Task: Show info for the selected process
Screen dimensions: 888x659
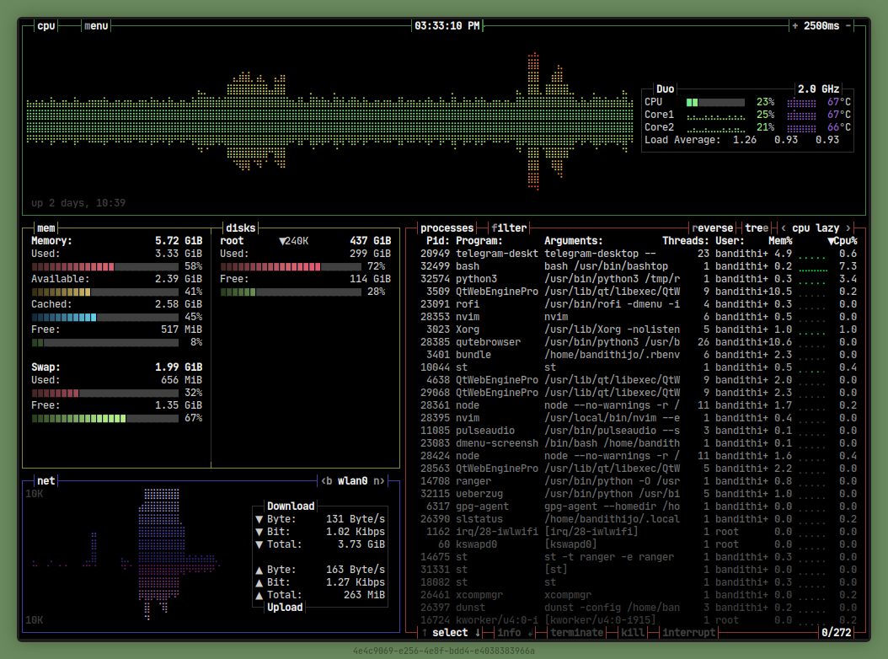Action: tap(510, 633)
